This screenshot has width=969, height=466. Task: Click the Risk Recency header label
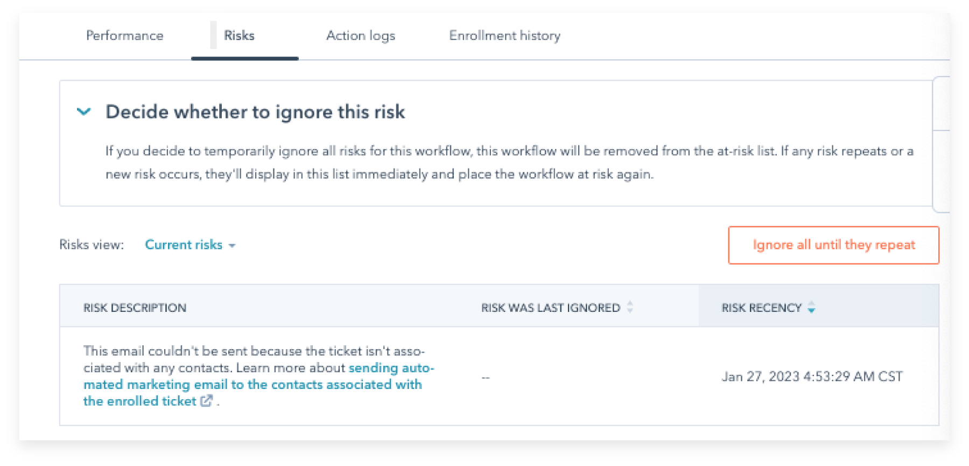(761, 308)
